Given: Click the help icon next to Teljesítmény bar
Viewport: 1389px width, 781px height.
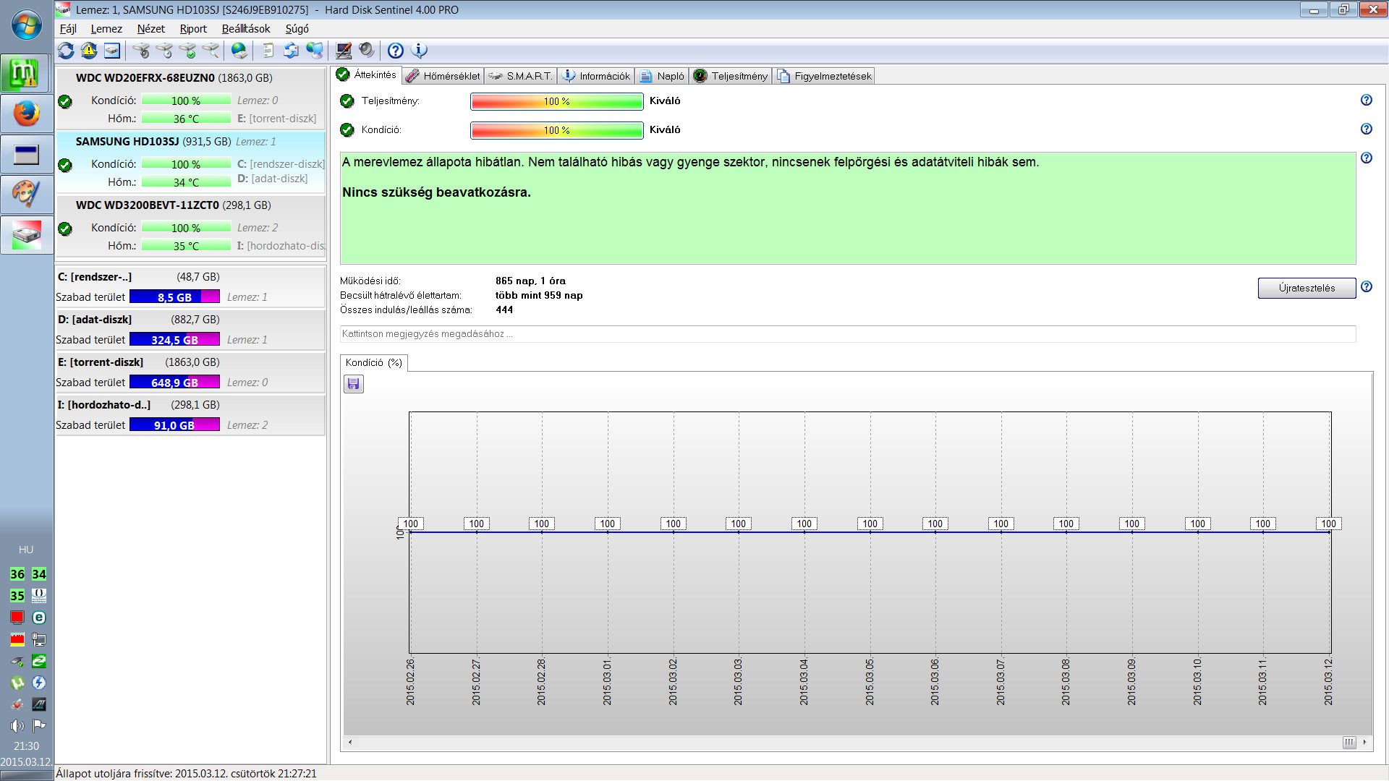Looking at the screenshot, I should (1367, 101).
